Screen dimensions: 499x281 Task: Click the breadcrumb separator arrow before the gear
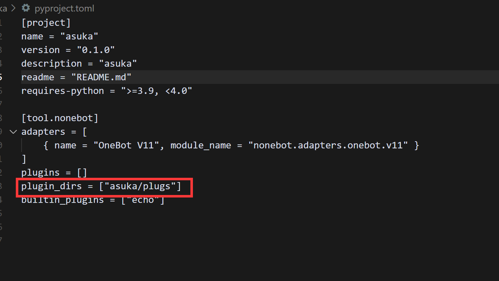14,8
